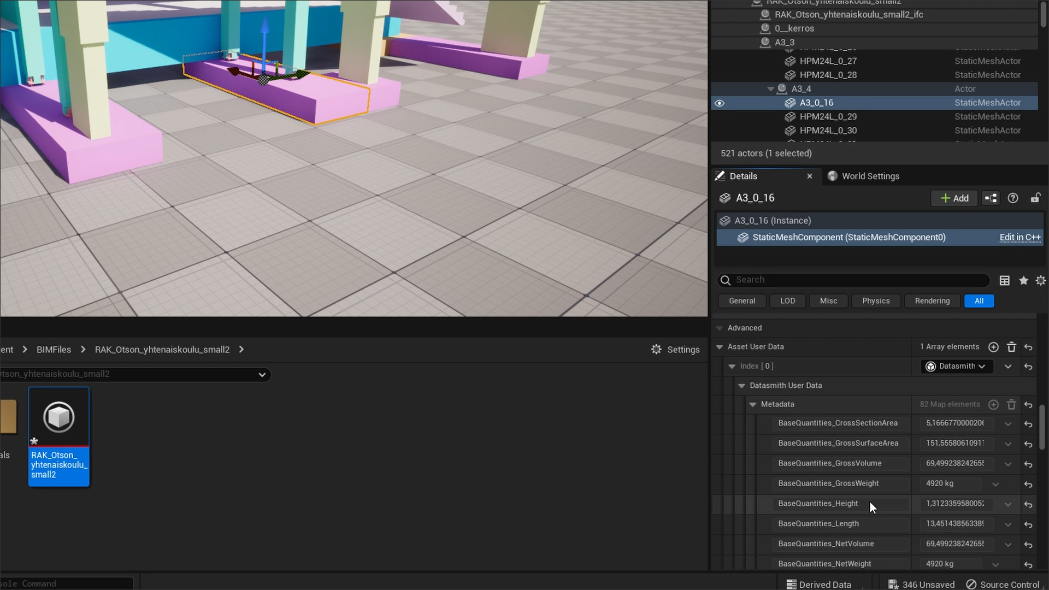Collapse Index [0] entry
Screen dimensions: 1049x590
[x=732, y=366]
